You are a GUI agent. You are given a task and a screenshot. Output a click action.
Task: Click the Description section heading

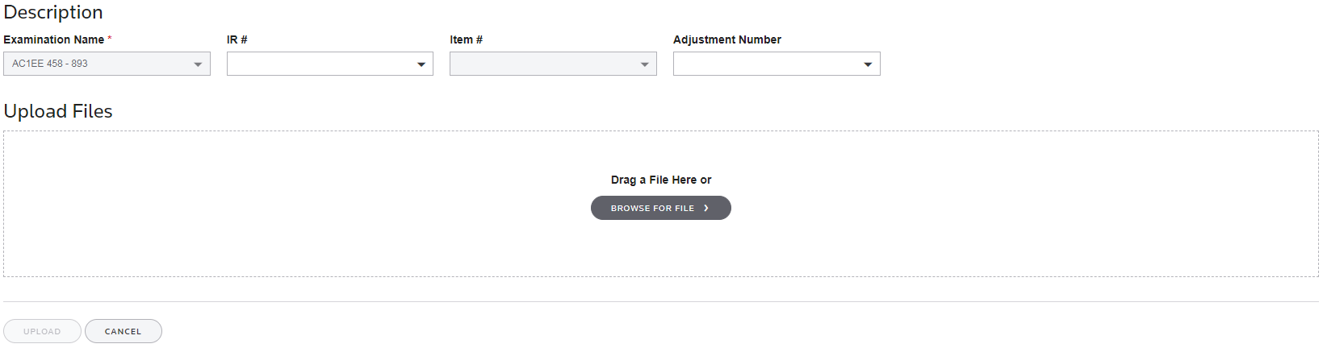53,12
